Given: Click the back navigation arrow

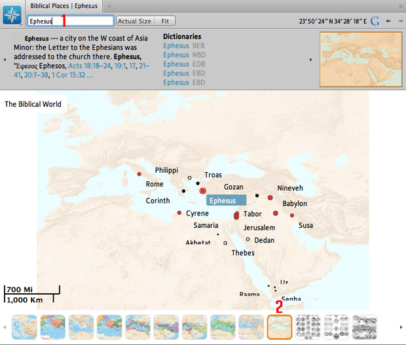Looking at the screenshot, I should coord(388,21).
